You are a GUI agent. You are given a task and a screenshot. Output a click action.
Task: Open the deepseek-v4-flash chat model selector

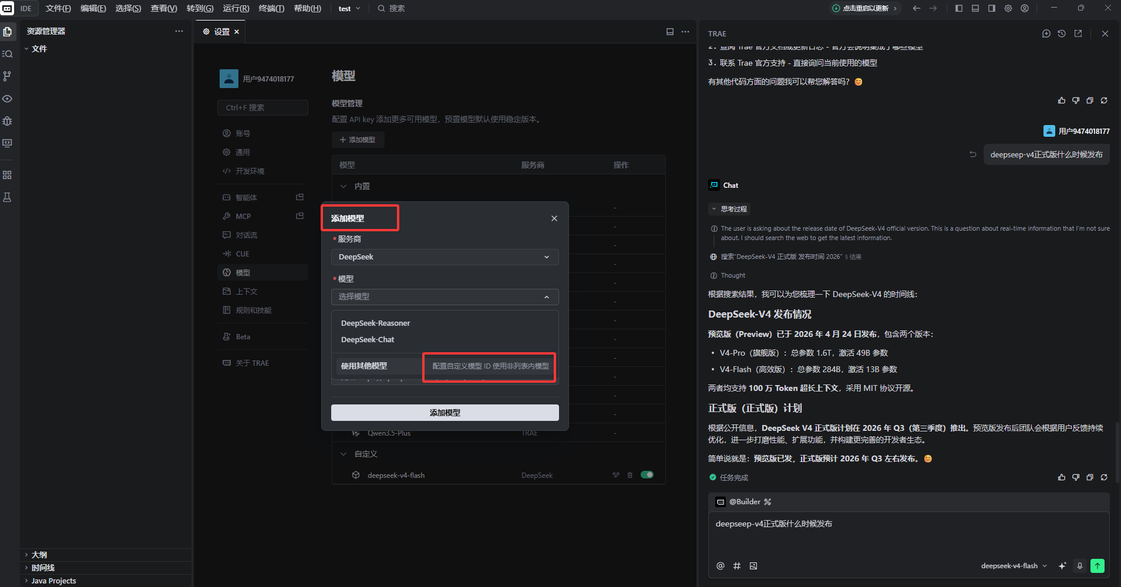coord(1014,566)
